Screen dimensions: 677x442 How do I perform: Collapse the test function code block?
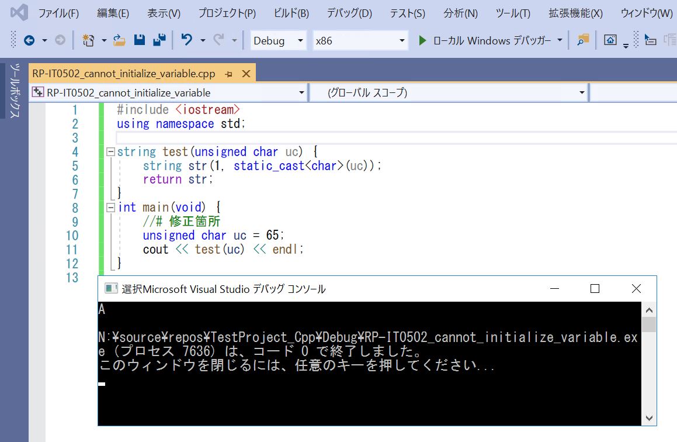point(110,151)
